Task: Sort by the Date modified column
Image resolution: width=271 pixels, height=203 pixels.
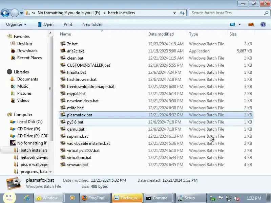Action: [x=161, y=34]
